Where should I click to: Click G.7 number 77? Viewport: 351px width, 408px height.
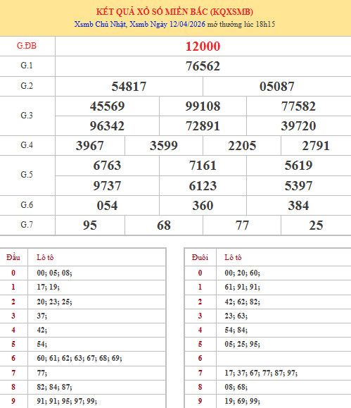pyautogui.click(x=242, y=225)
